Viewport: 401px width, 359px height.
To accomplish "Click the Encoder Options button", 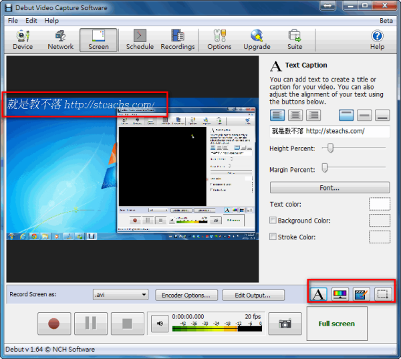I will [186, 295].
